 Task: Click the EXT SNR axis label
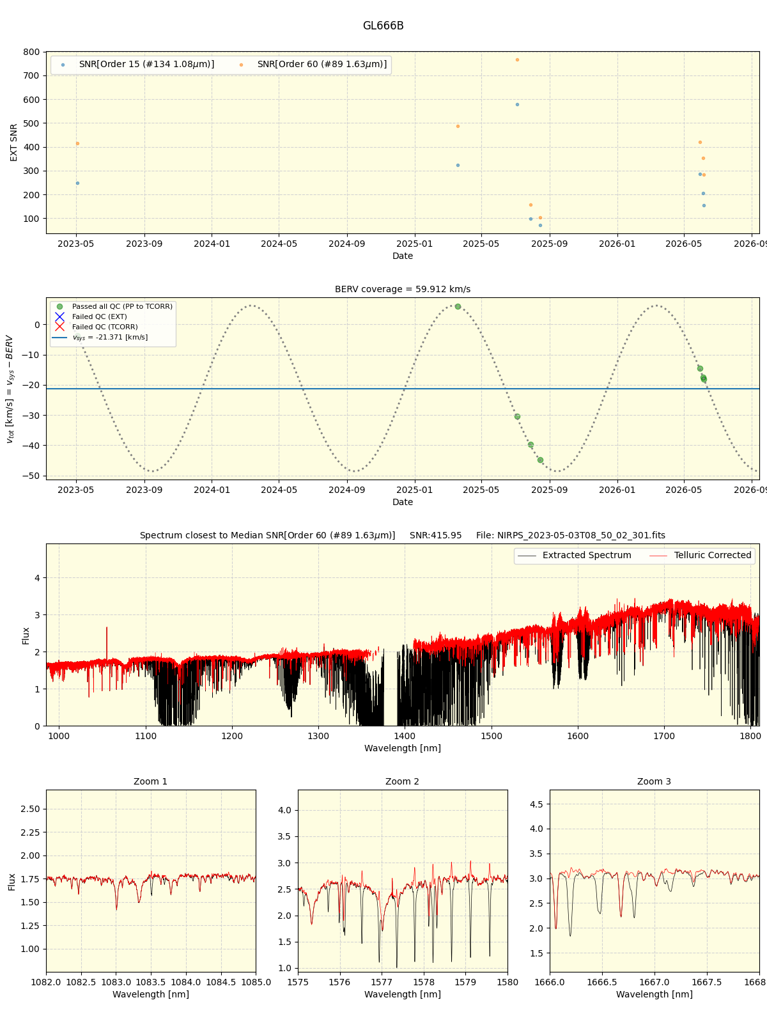click(x=13, y=143)
